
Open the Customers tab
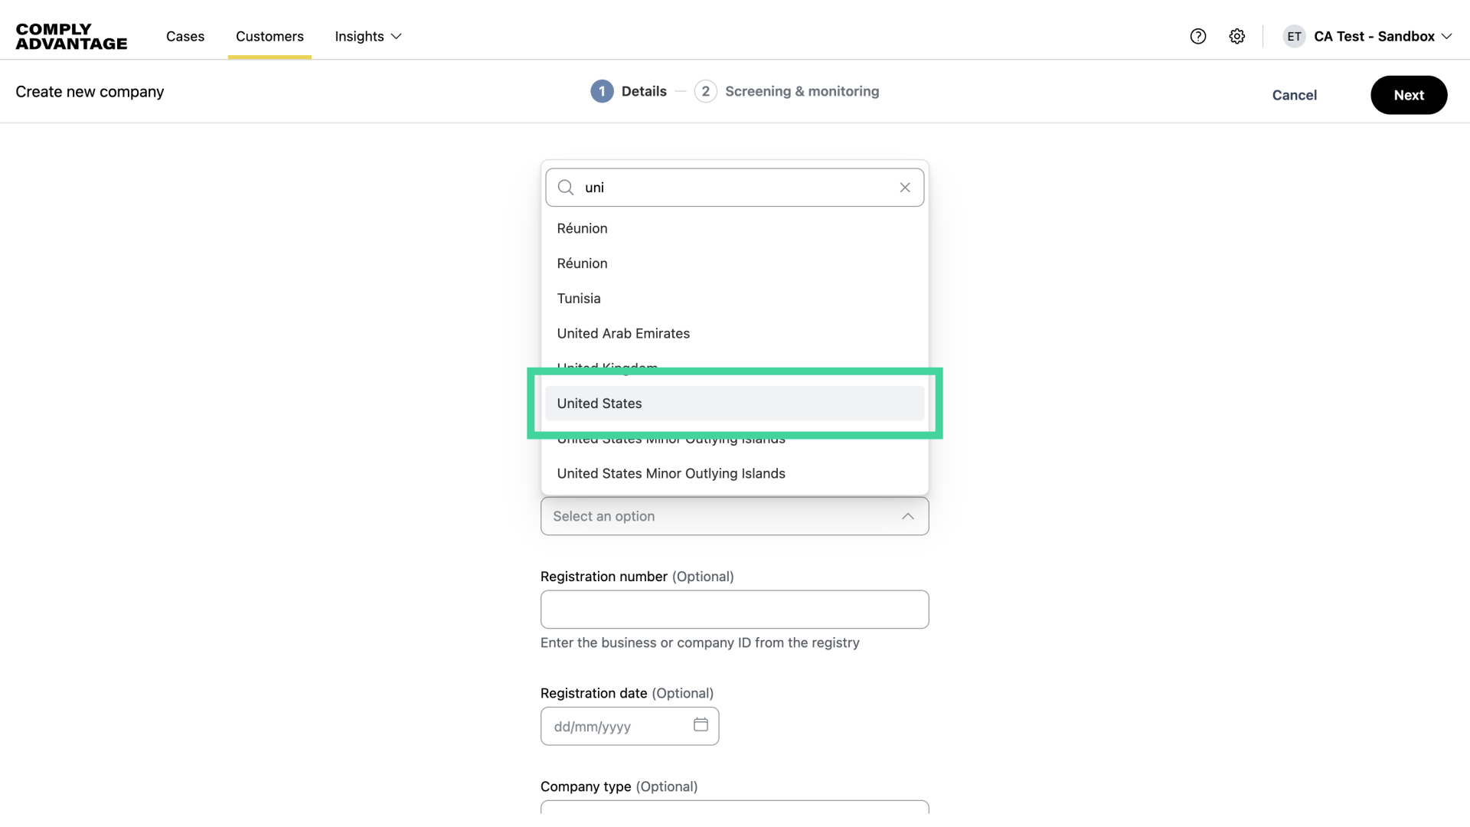[269, 36]
